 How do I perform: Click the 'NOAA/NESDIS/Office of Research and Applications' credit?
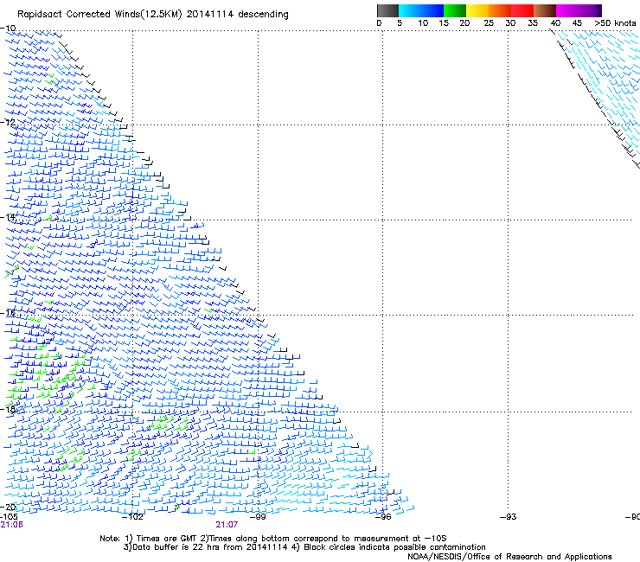point(509,557)
